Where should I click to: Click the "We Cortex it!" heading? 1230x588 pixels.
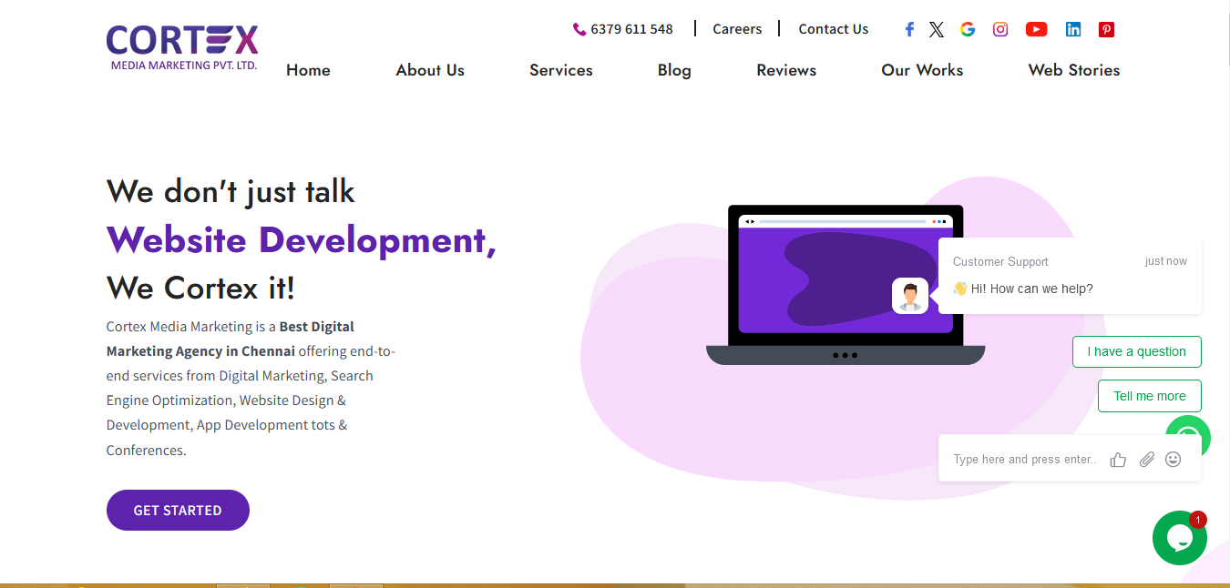click(x=201, y=289)
